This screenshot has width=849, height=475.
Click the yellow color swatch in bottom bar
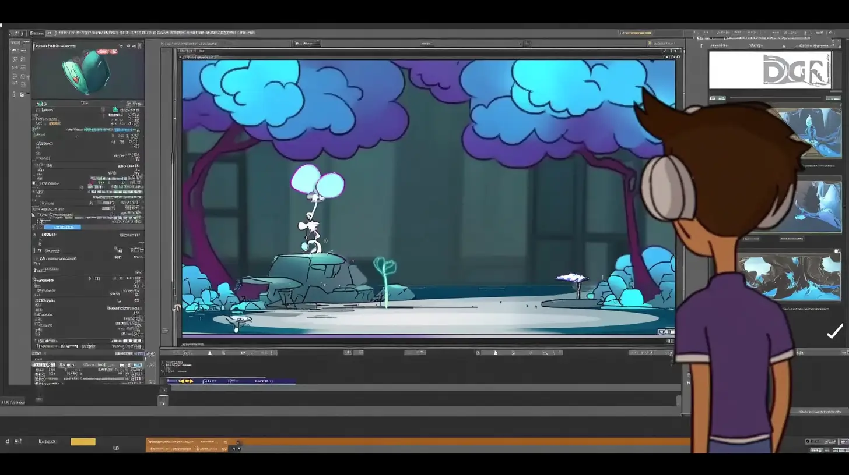pos(83,442)
